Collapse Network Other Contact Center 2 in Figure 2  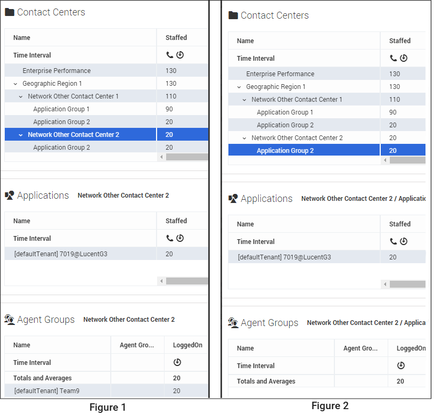(244, 138)
